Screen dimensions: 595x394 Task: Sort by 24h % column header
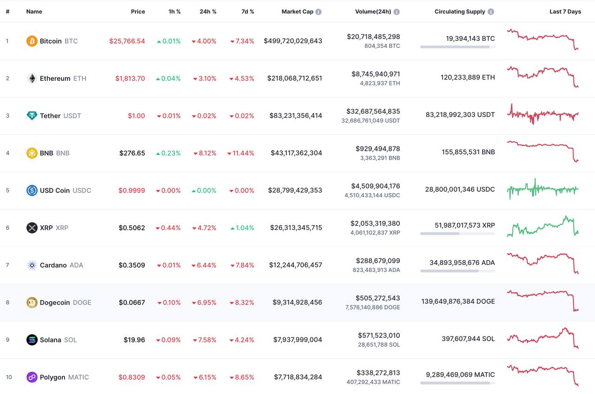[x=208, y=12]
